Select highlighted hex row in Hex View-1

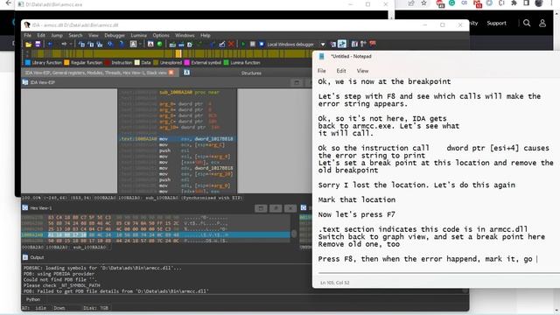pos(156,235)
